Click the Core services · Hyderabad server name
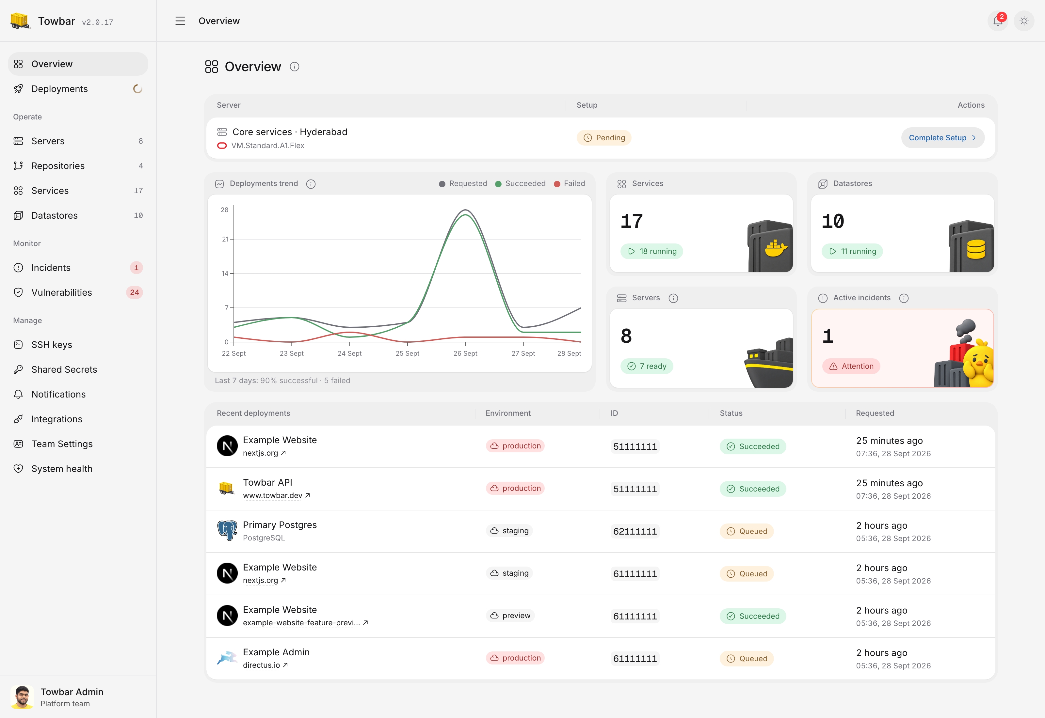This screenshot has height=718, width=1045. pos(290,132)
